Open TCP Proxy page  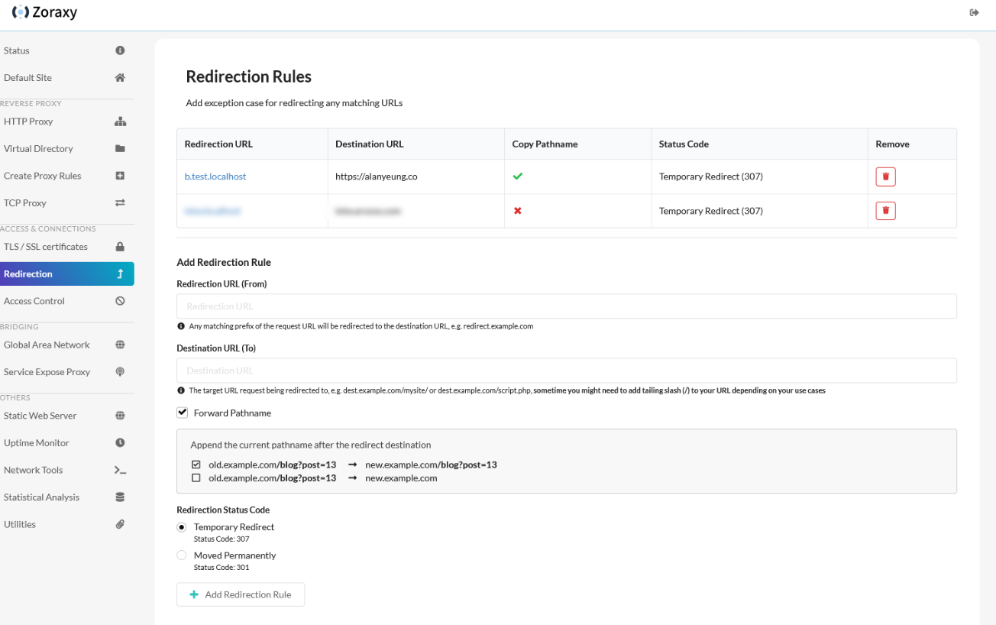(66, 203)
